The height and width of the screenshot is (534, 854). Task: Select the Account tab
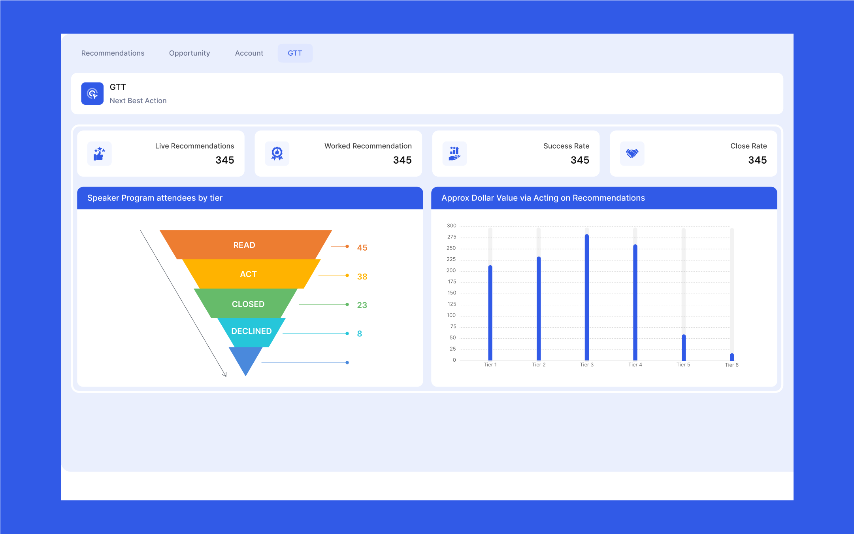click(x=249, y=53)
